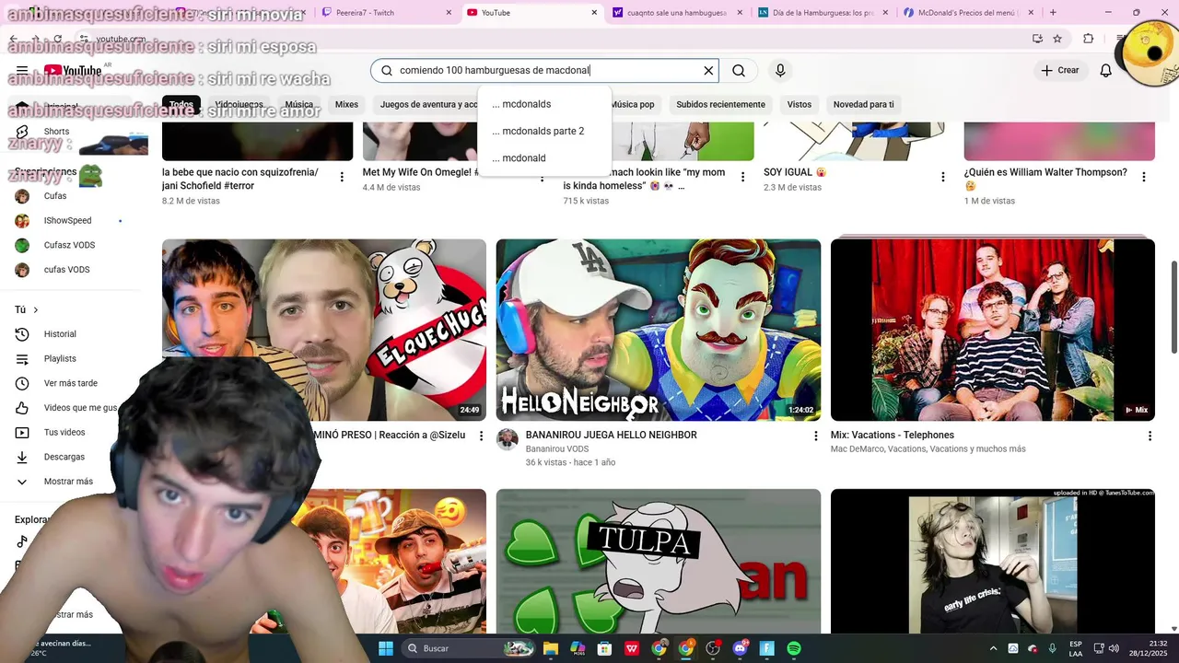Play the Hello Neighbor thumbnail video
Viewport: 1179px width, 663px height.
659,330
